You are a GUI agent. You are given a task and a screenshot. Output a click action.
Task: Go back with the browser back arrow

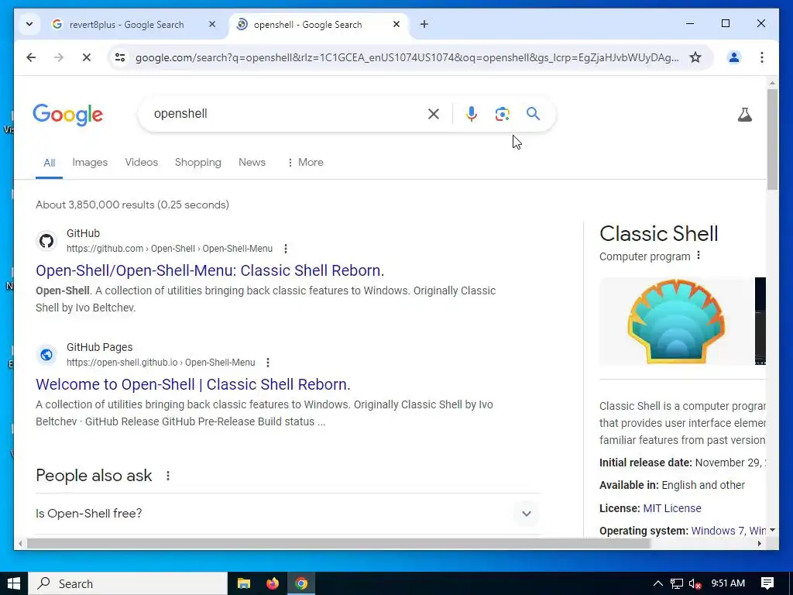click(x=31, y=57)
